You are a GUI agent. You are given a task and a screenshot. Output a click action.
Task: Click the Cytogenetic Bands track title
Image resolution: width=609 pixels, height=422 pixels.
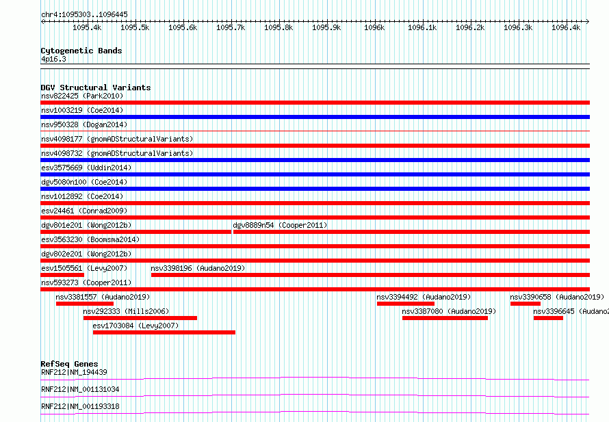(x=81, y=51)
